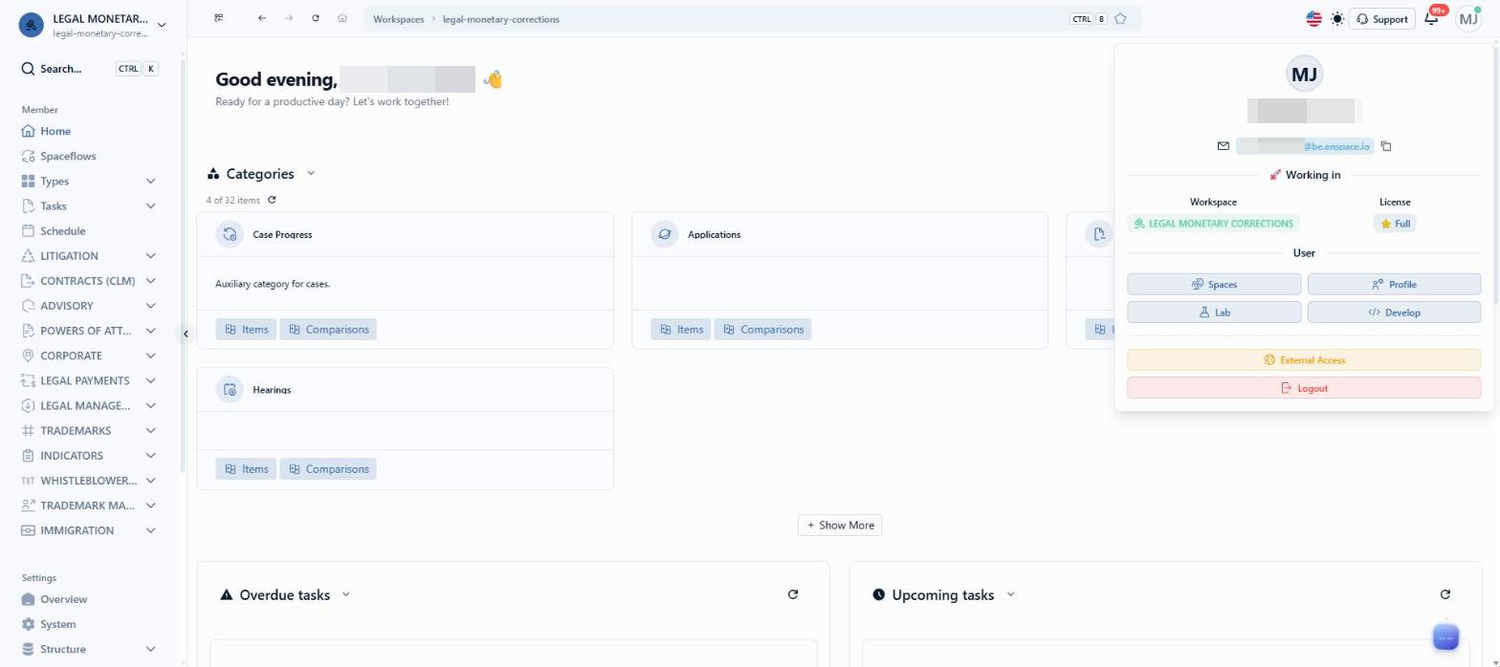Open Upcoming tasks dropdown chevron

[1010, 594]
